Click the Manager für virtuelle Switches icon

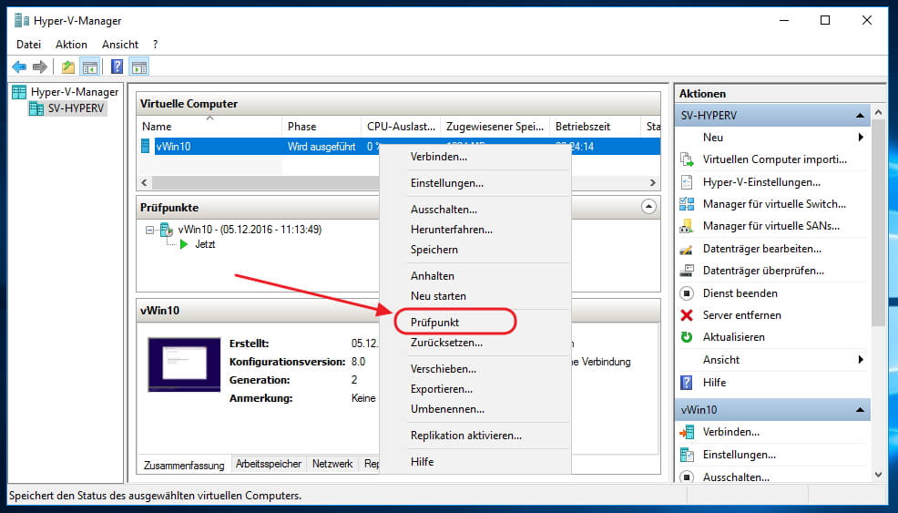pyautogui.click(x=686, y=204)
